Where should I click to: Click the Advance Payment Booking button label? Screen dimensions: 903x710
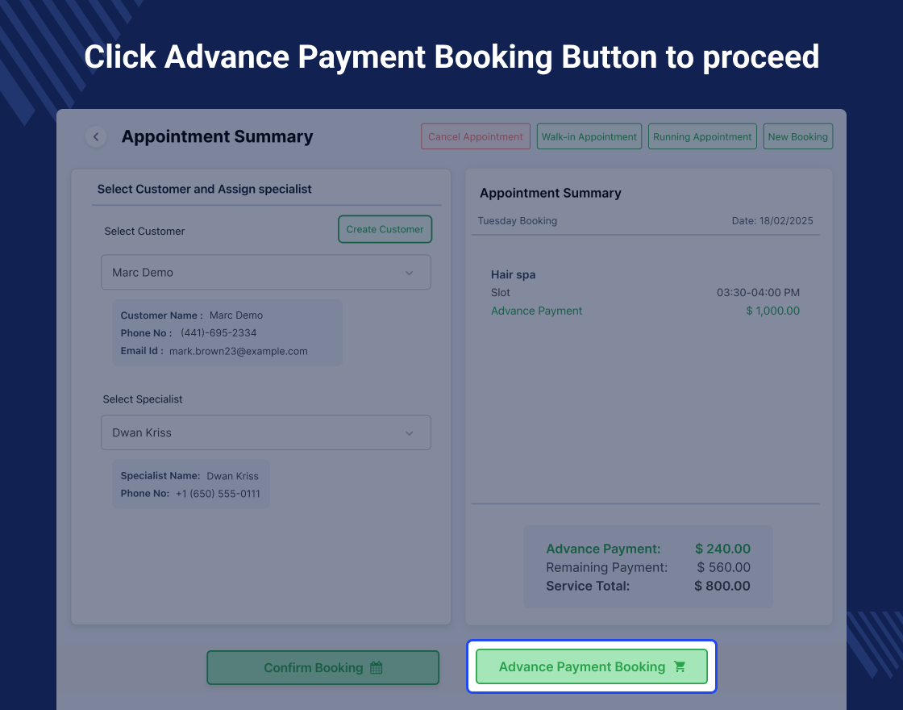pos(581,666)
